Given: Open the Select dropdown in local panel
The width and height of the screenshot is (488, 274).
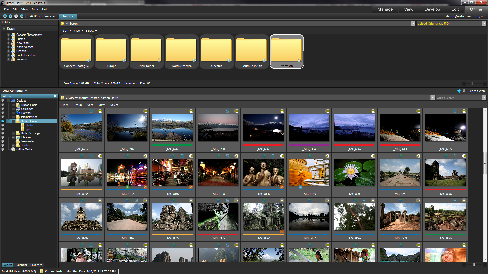Looking at the screenshot, I should (x=115, y=105).
